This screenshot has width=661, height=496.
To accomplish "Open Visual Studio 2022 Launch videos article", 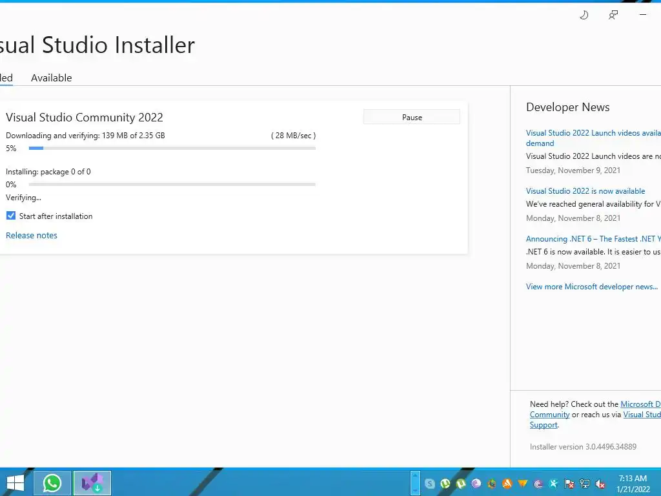I will [x=593, y=138].
